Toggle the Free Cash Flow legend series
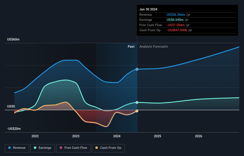 [73, 148]
